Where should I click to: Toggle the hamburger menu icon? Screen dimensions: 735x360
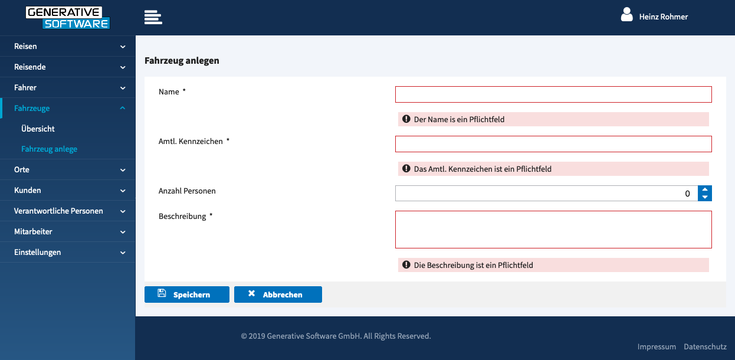click(153, 17)
